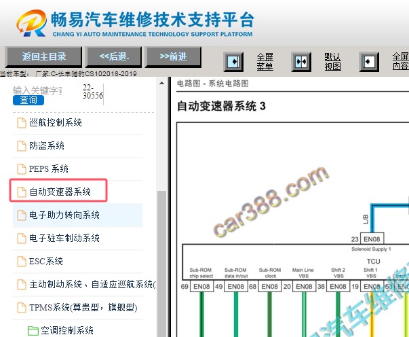This screenshot has width=409, height=337.
Task: Click the page icon beside 主动制动系统
Action: [x=22, y=285]
